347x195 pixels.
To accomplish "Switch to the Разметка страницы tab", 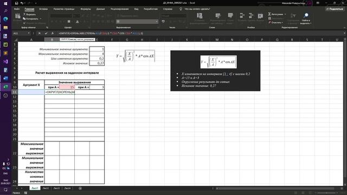I will (64, 9).
